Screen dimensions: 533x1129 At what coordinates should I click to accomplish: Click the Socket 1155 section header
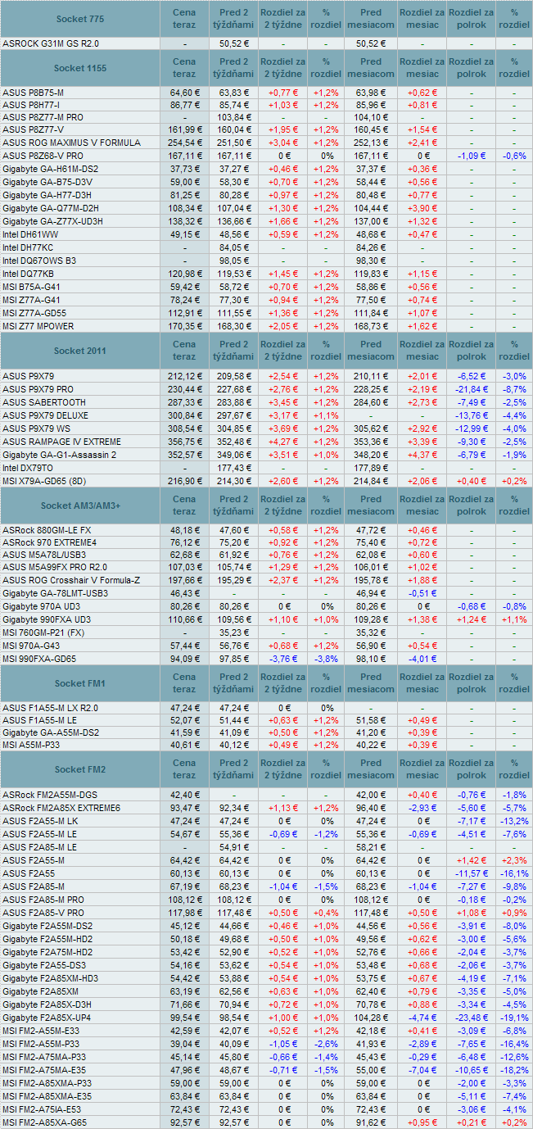click(80, 68)
